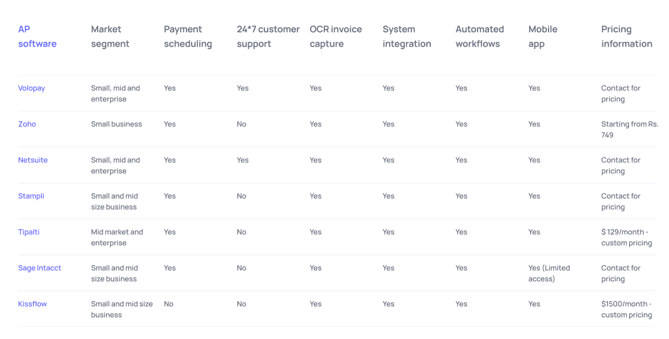The height and width of the screenshot is (339, 669).
Task: Select Volopay's 'Contact for pricing' cell
Action: coord(621,94)
